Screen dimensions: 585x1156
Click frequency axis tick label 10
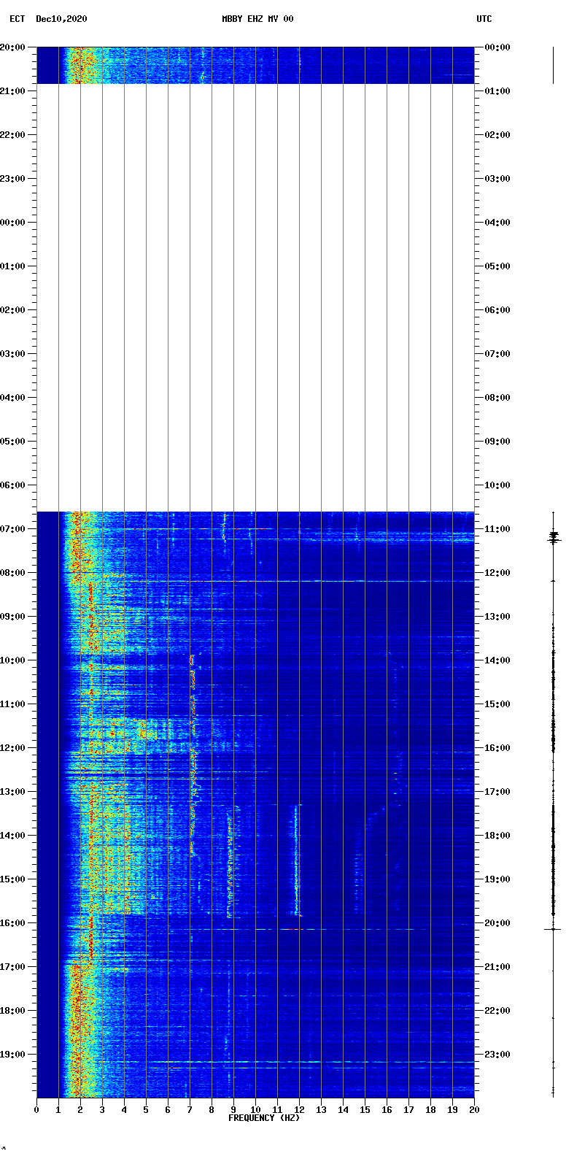pos(255,1110)
